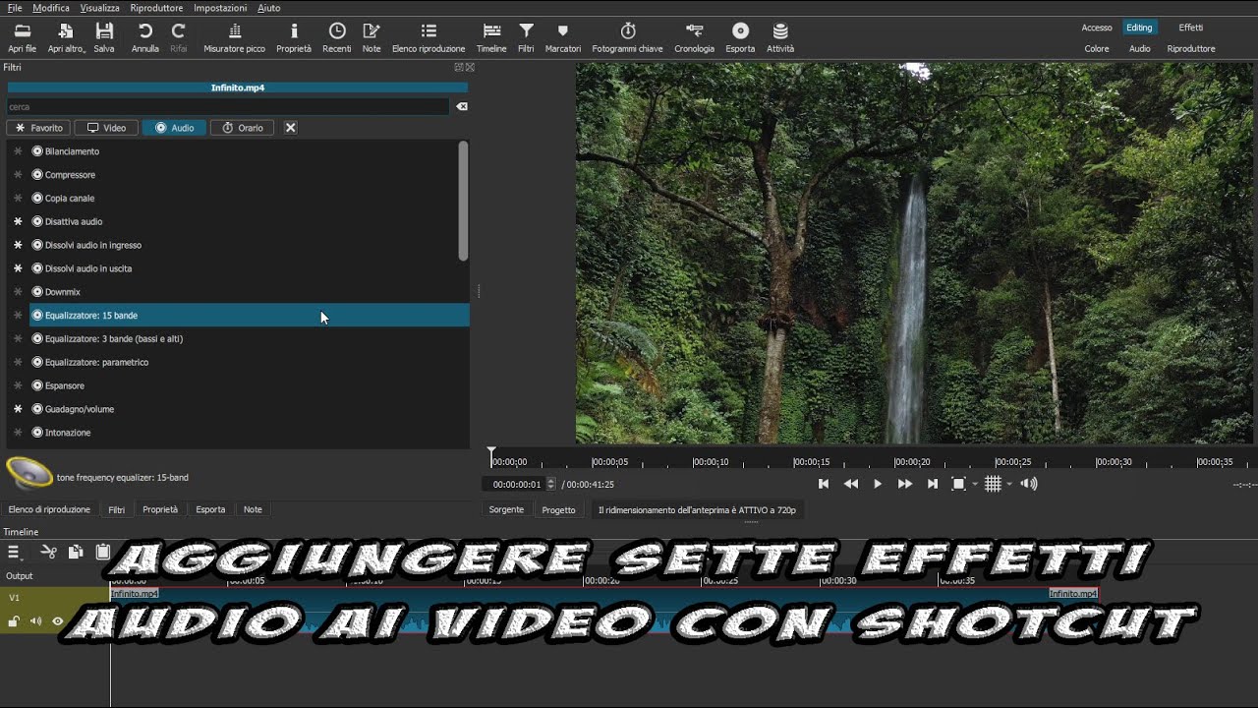The image size is (1258, 708).
Task: Switch to the Proprietà bottom tab
Action: [160, 509]
